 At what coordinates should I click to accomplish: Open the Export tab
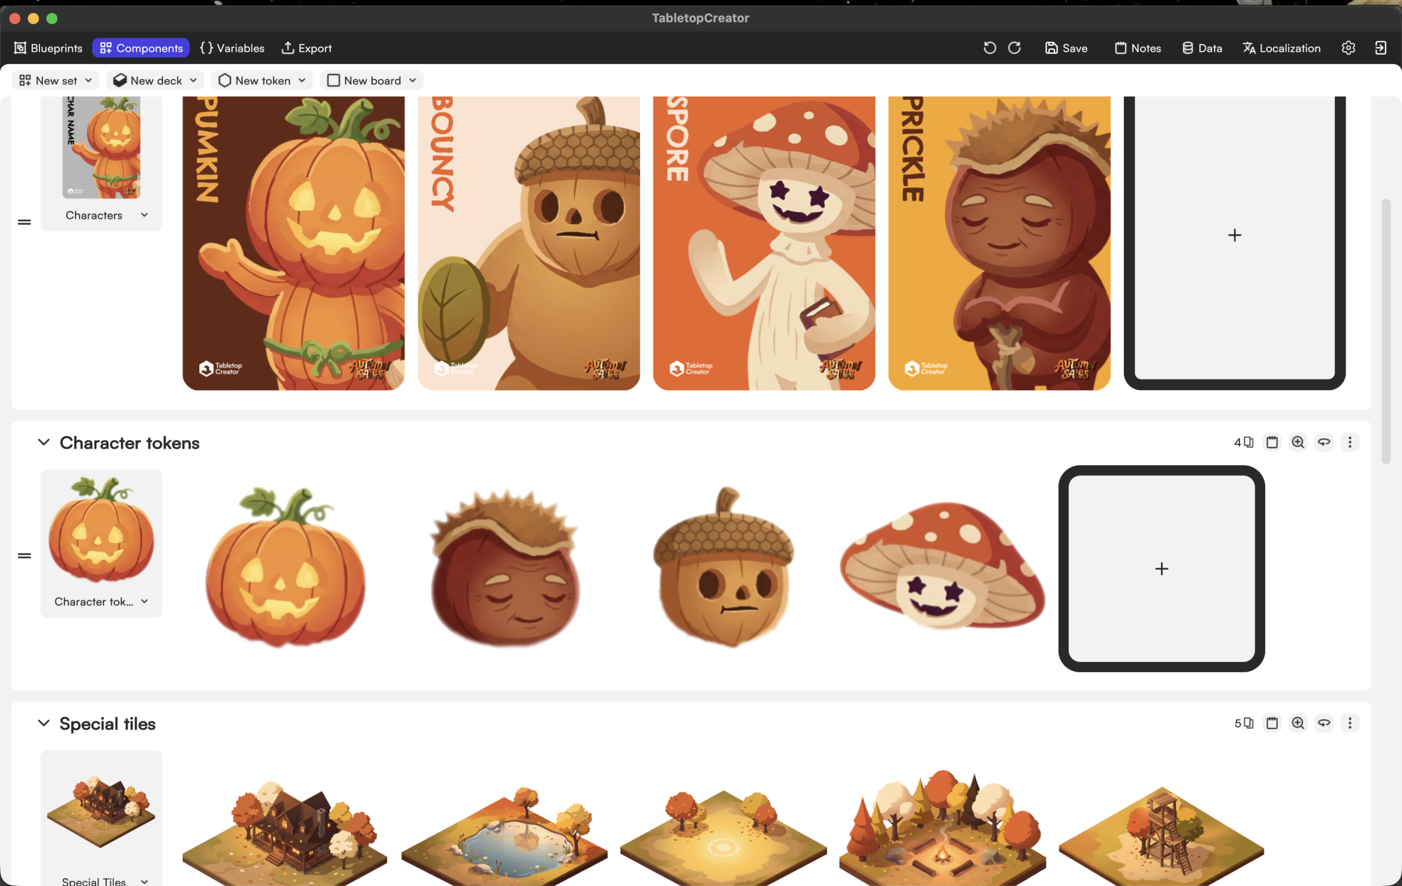pyautogui.click(x=307, y=48)
